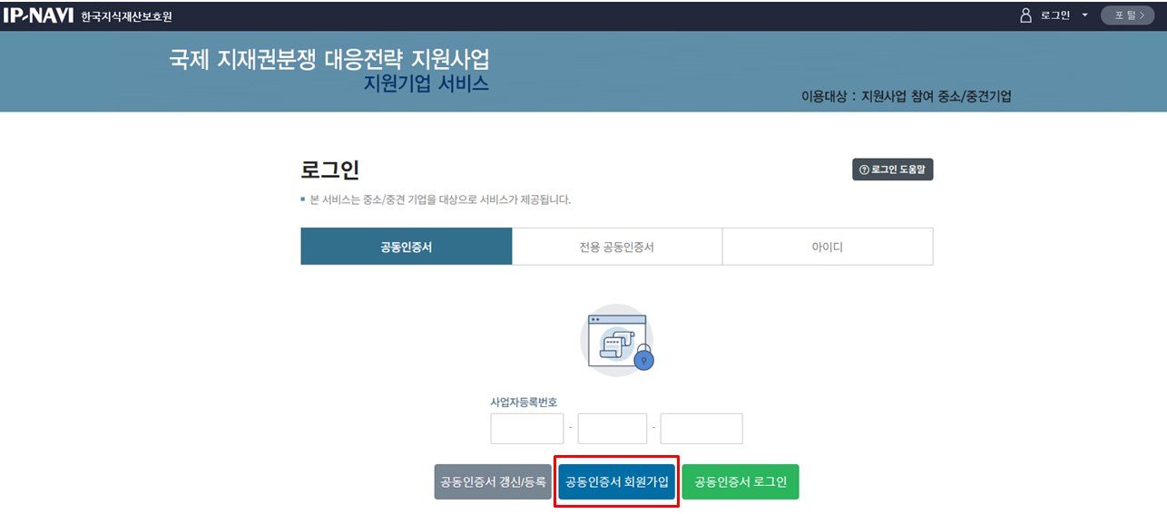
Task: Click the 로그인 page heading
Action: (x=330, y=170)
